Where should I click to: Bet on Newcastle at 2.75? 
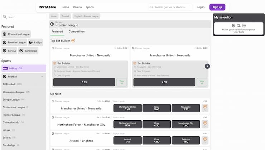(186, 108)
